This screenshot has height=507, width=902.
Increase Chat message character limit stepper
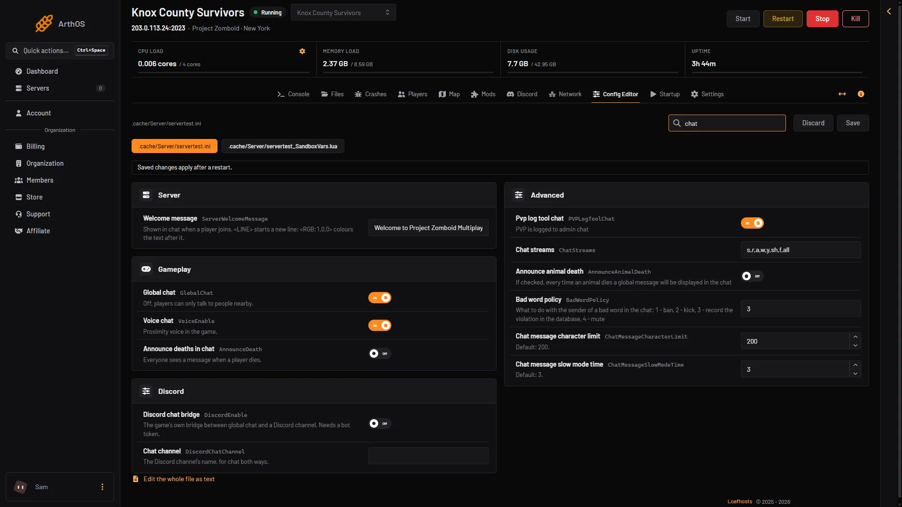click(x=855, y=337)
